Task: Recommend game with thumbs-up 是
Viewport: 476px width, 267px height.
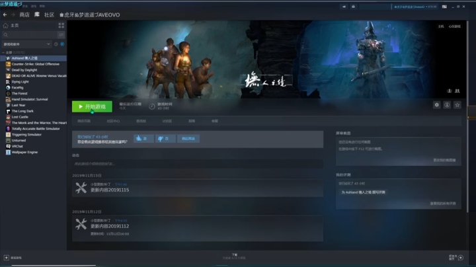Action: [x=143, y=139]
